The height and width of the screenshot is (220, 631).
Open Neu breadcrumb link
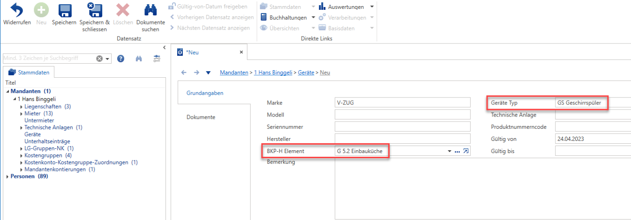click(x=325, y=73)
